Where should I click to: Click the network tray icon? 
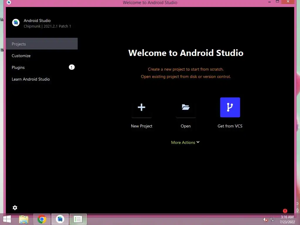(x=272, y=219)
